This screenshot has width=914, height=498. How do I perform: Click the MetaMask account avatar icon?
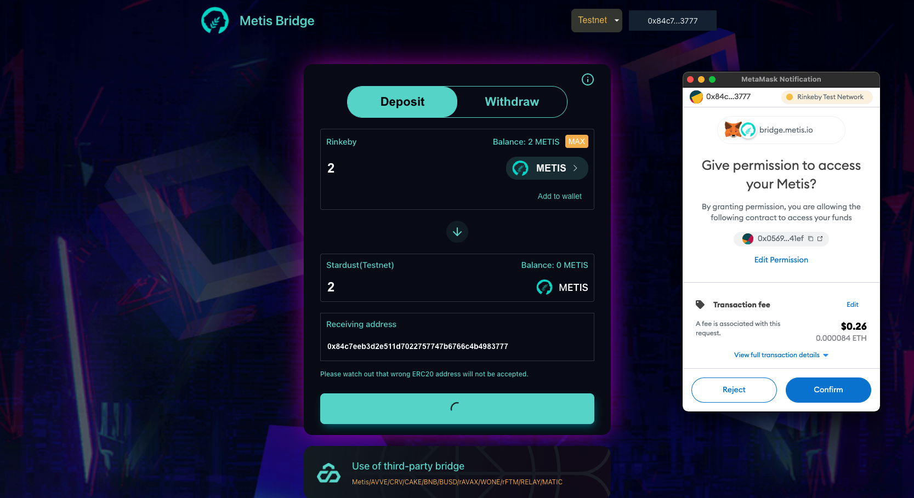click(696, 97)
